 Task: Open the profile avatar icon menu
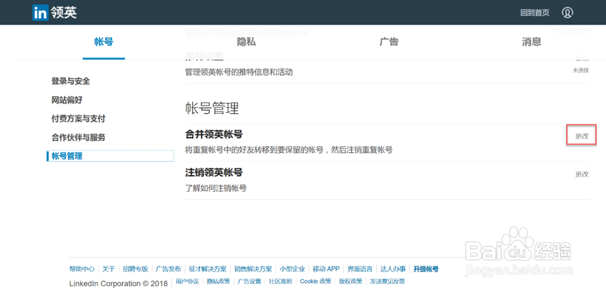pyautogui.click(x=567, y=13)
